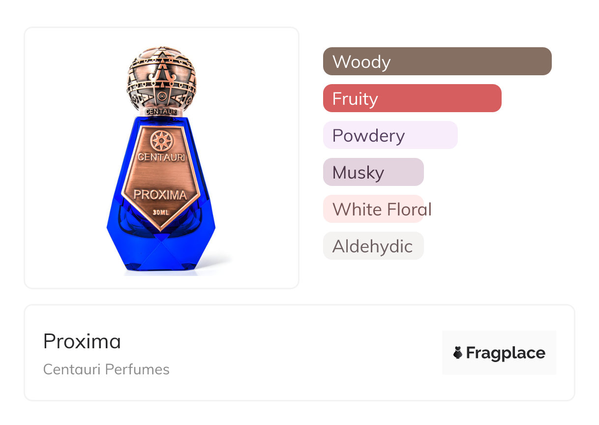Pick the Musky accord bar
The height and width of the screenshot is (425, 599).
(373, 172)
